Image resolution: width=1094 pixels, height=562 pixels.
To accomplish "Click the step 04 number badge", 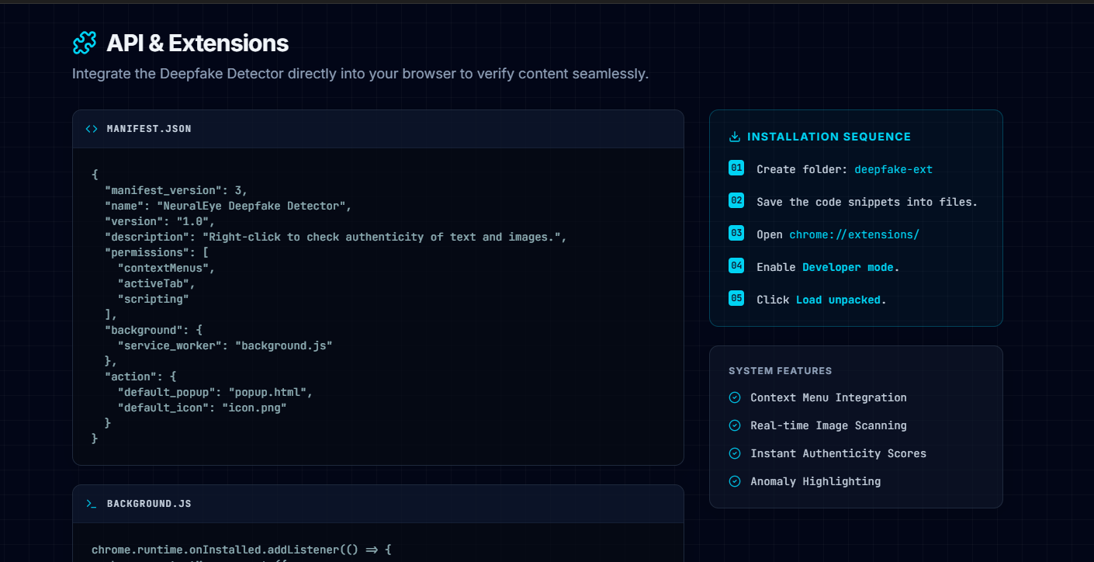I will click(x=736, y=265).
